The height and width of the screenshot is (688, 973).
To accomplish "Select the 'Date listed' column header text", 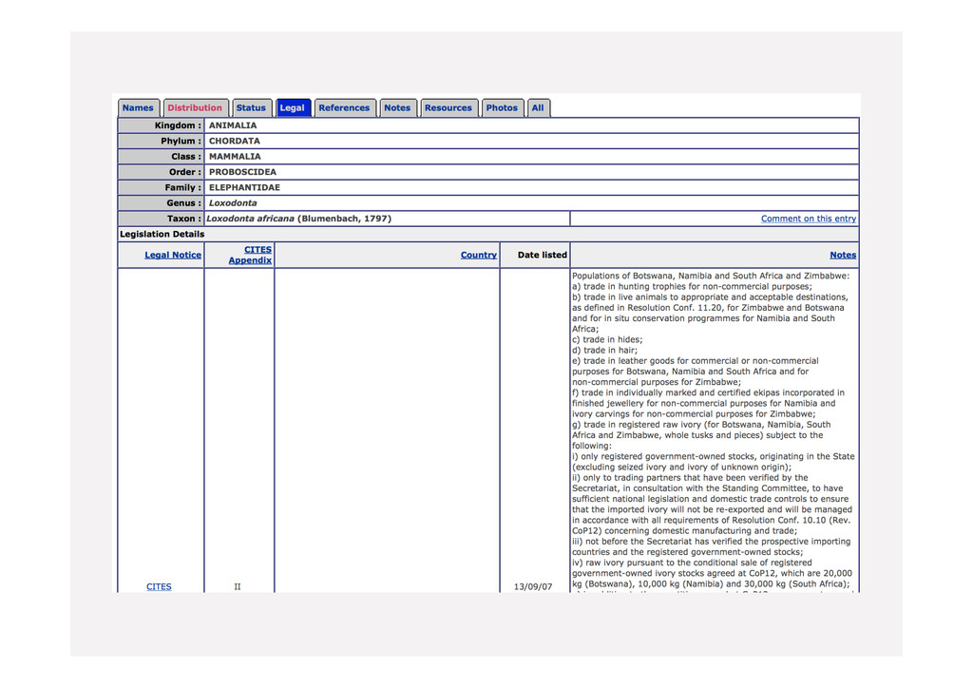I will pos(543,255).
